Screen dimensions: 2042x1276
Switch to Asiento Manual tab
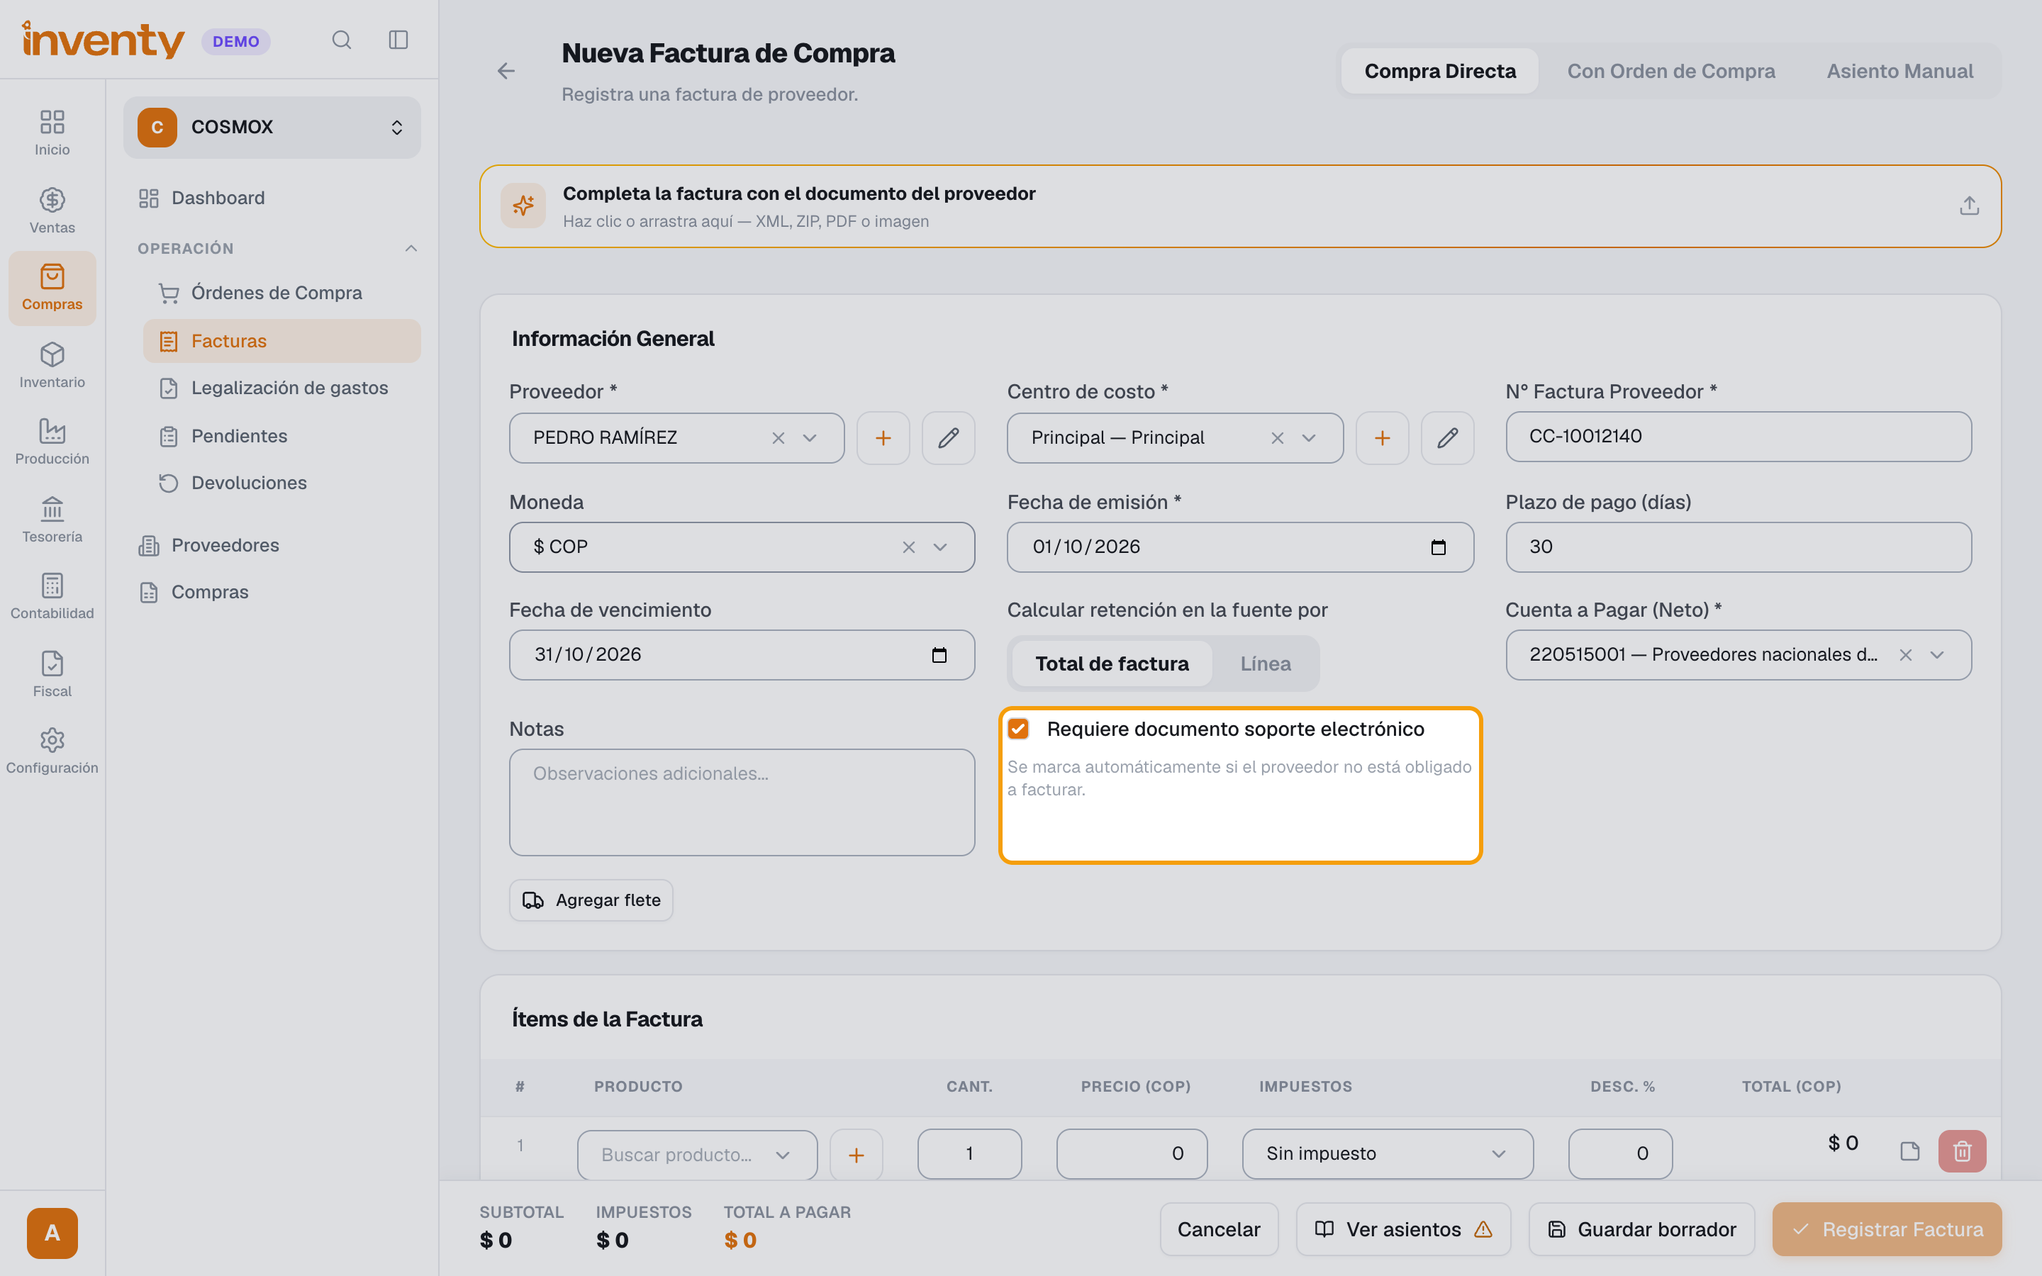point(1899,71)
